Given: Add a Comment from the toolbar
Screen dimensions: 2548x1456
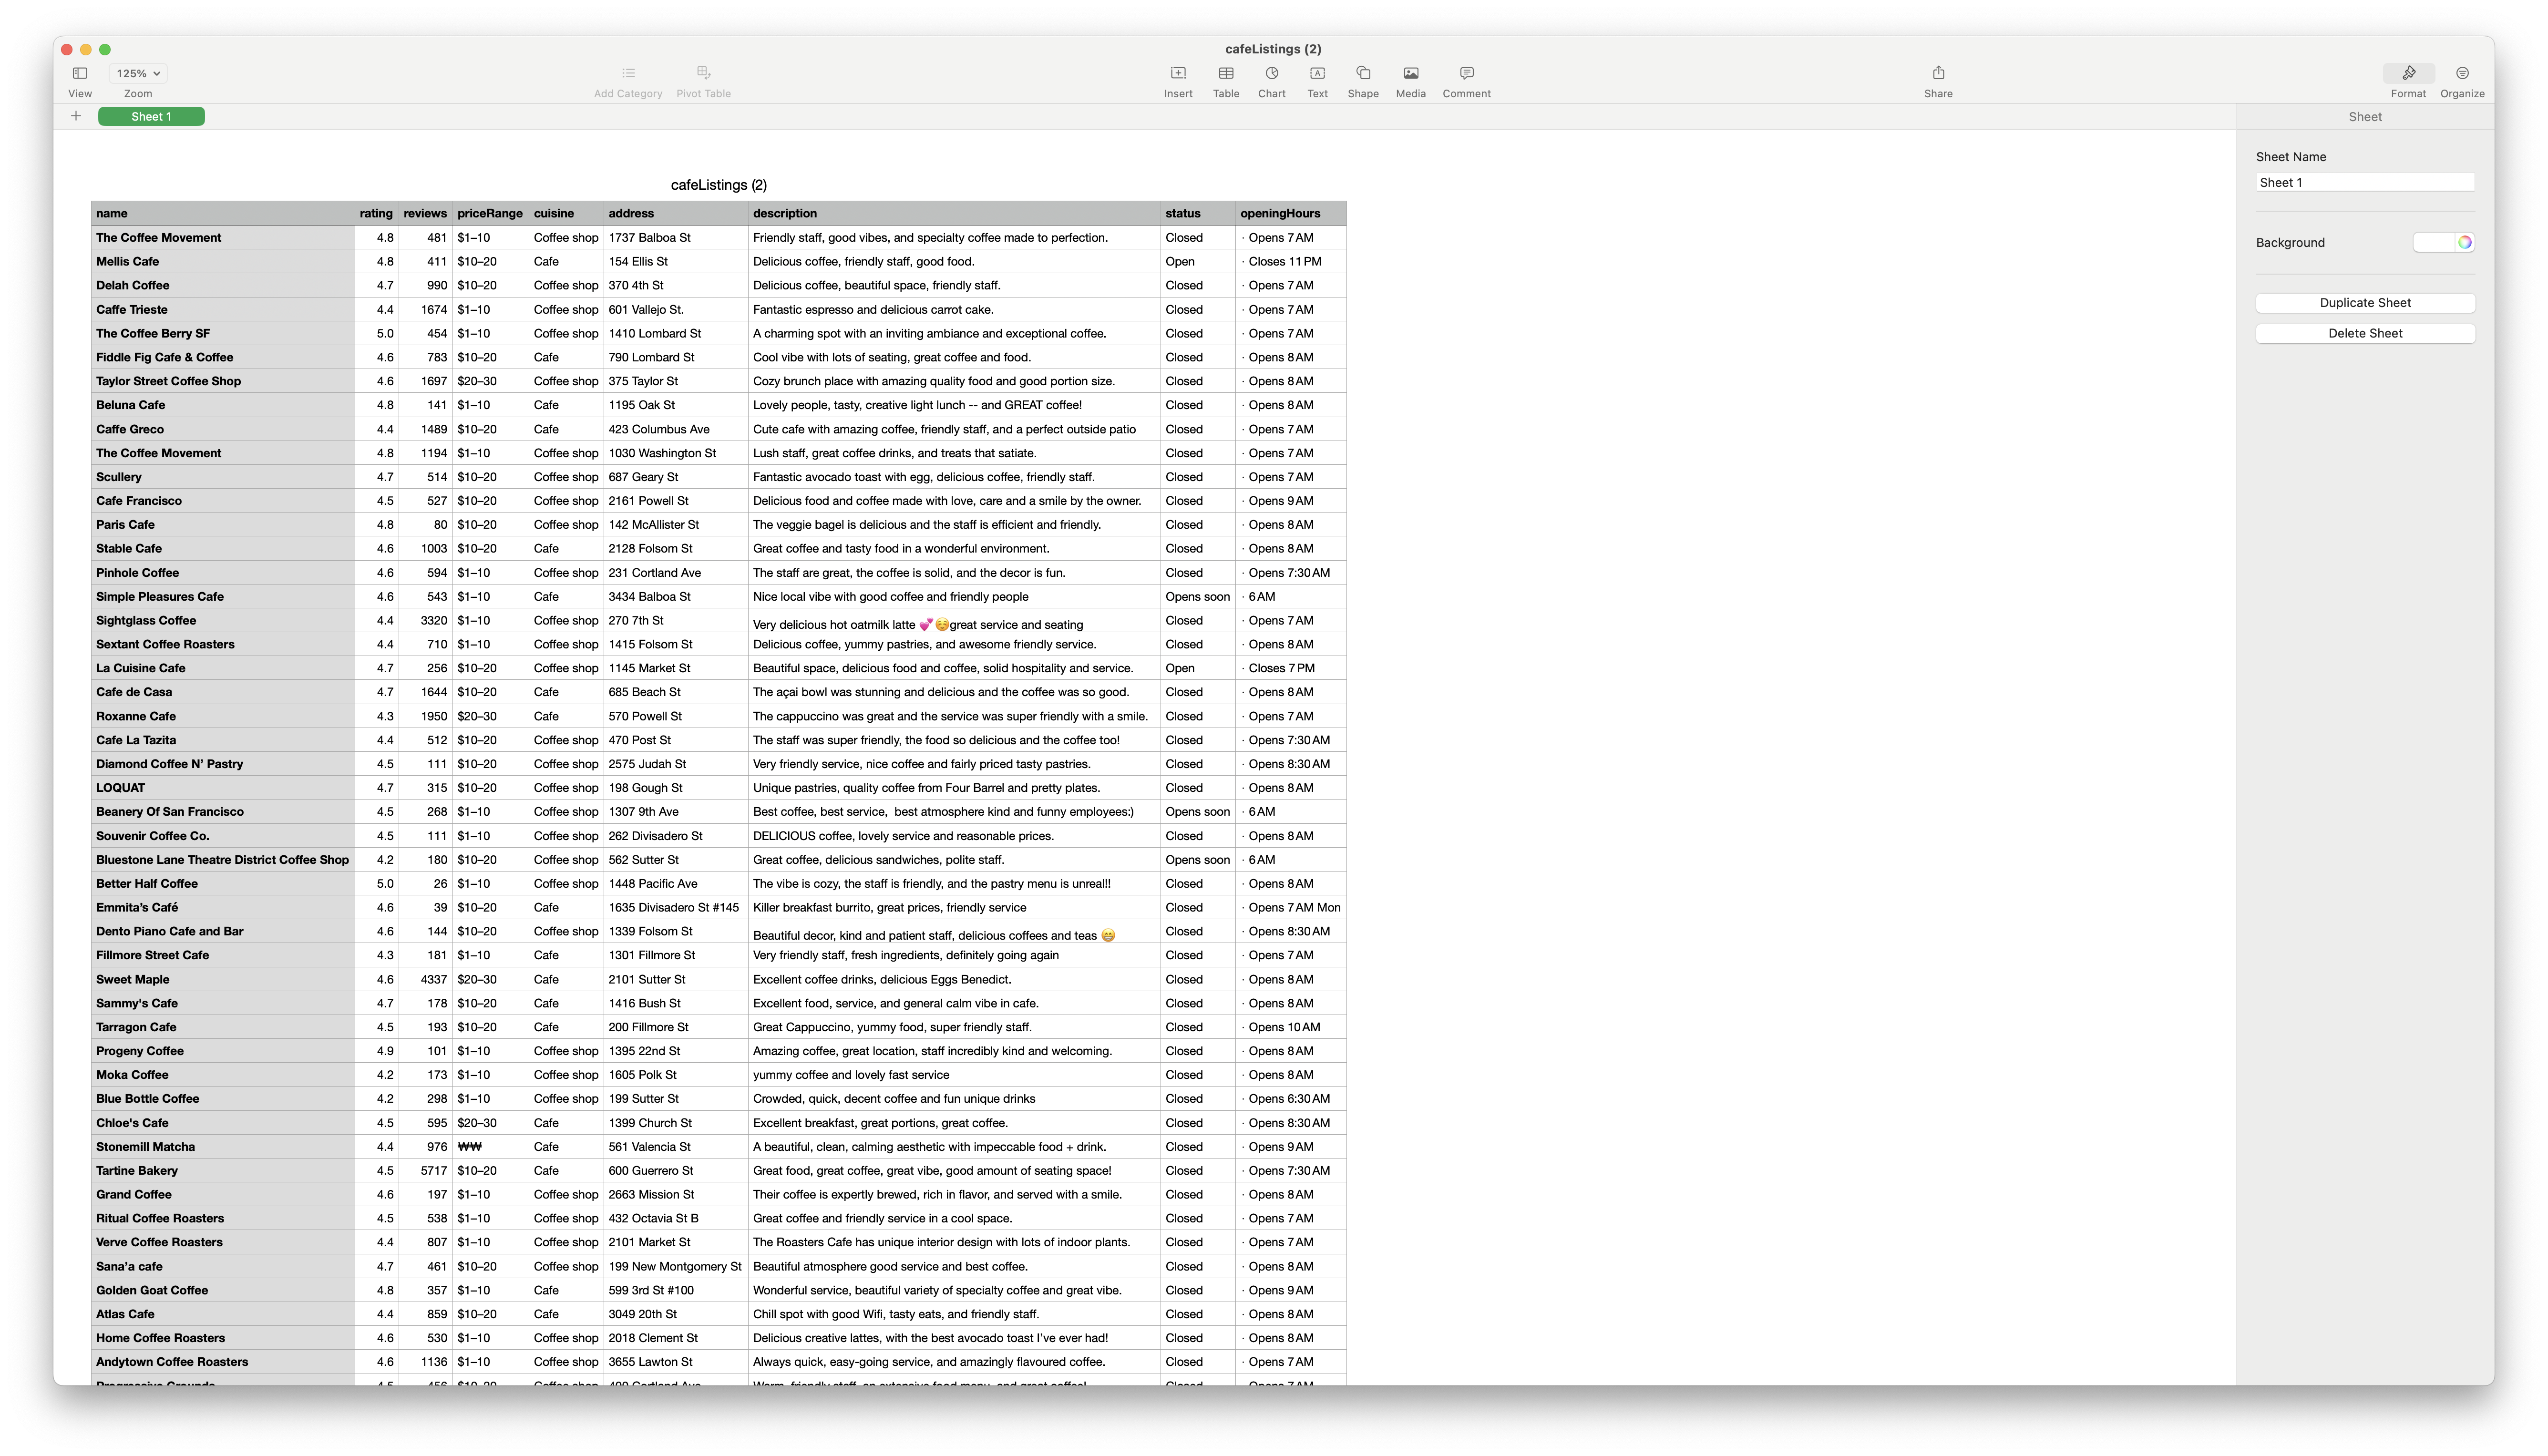Looking at the screenshot, I should [1466, 73].
